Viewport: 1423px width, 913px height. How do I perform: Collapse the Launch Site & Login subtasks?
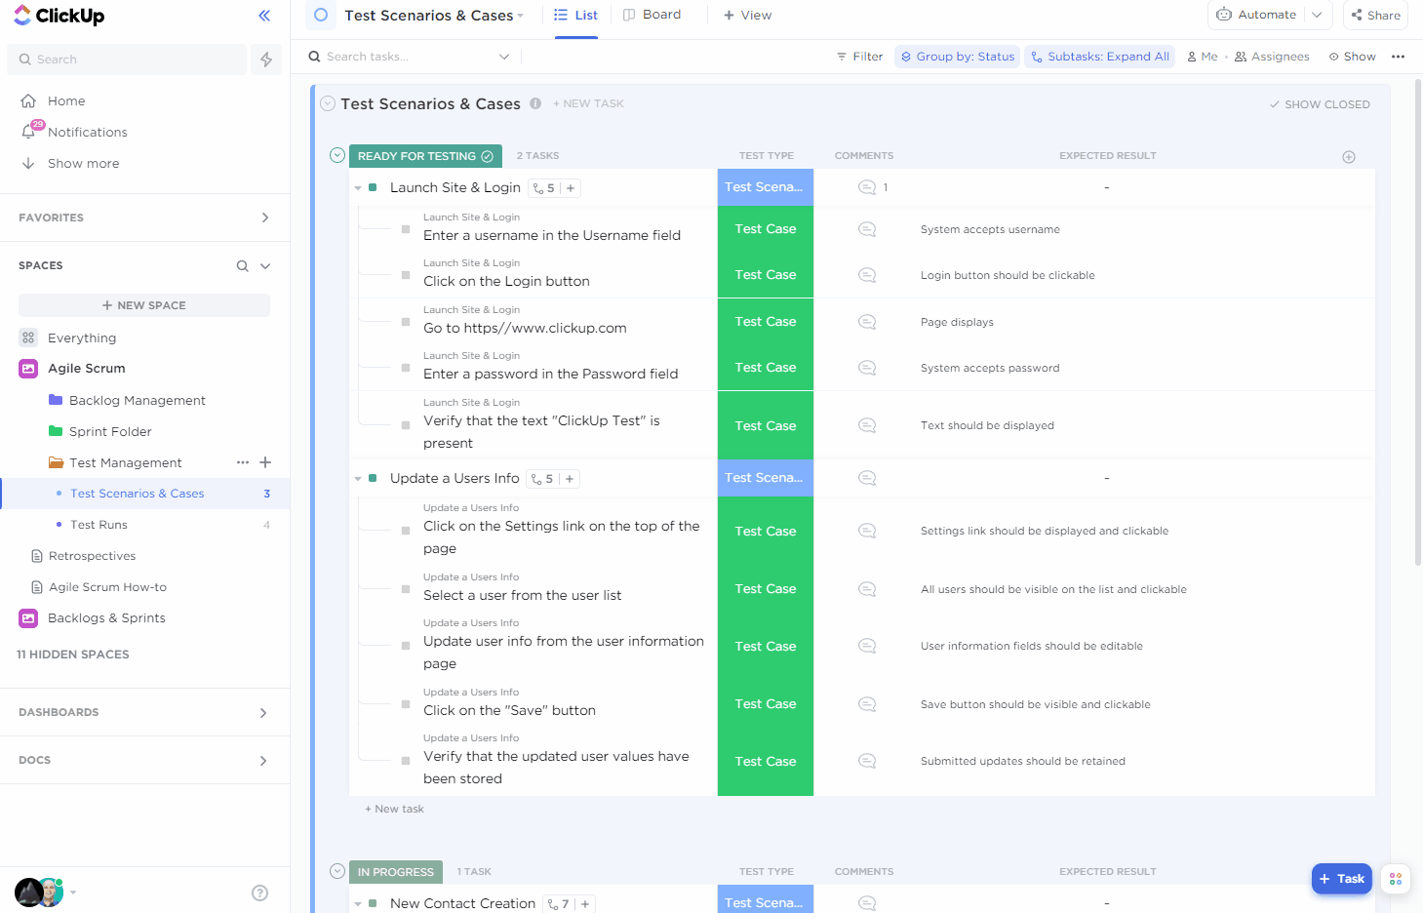tap(358, 188)
